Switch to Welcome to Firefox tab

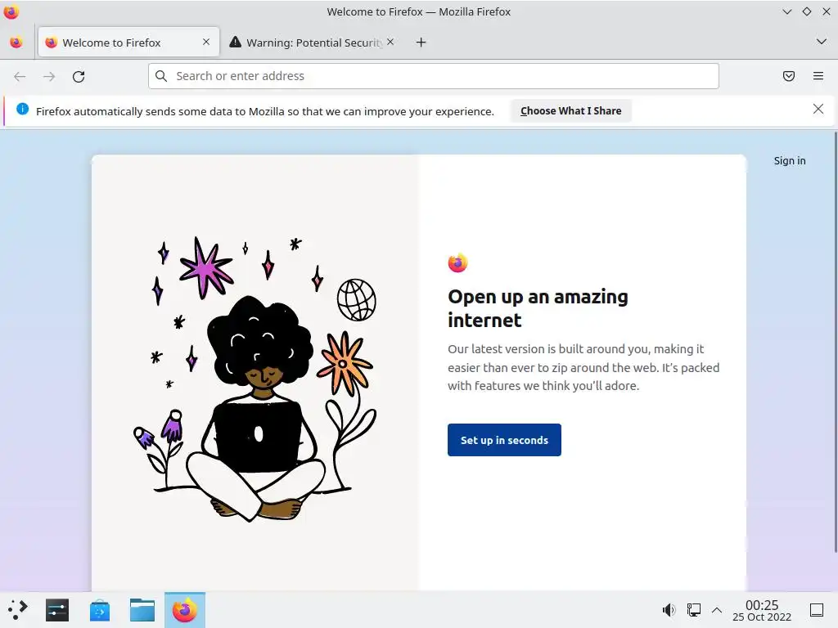click(x=128, y=43)
